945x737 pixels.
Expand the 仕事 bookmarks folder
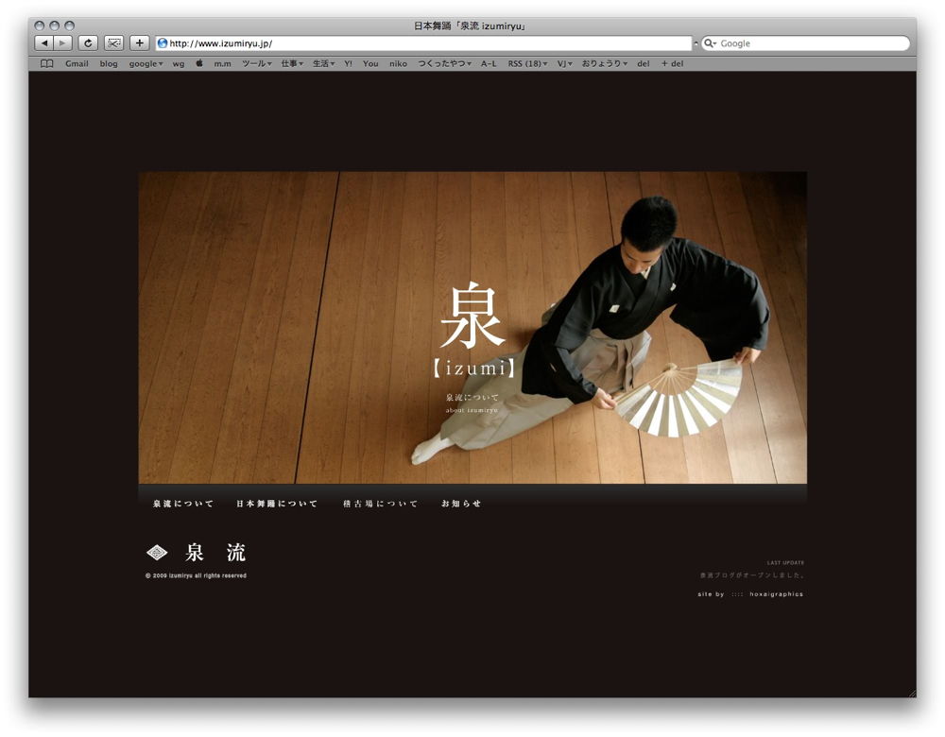[292, 64]
